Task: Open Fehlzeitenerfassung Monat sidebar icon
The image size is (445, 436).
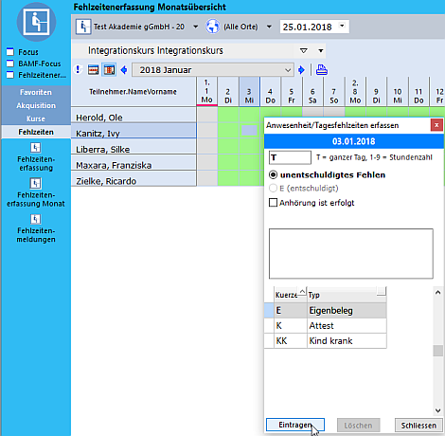Action: [36, 183]
